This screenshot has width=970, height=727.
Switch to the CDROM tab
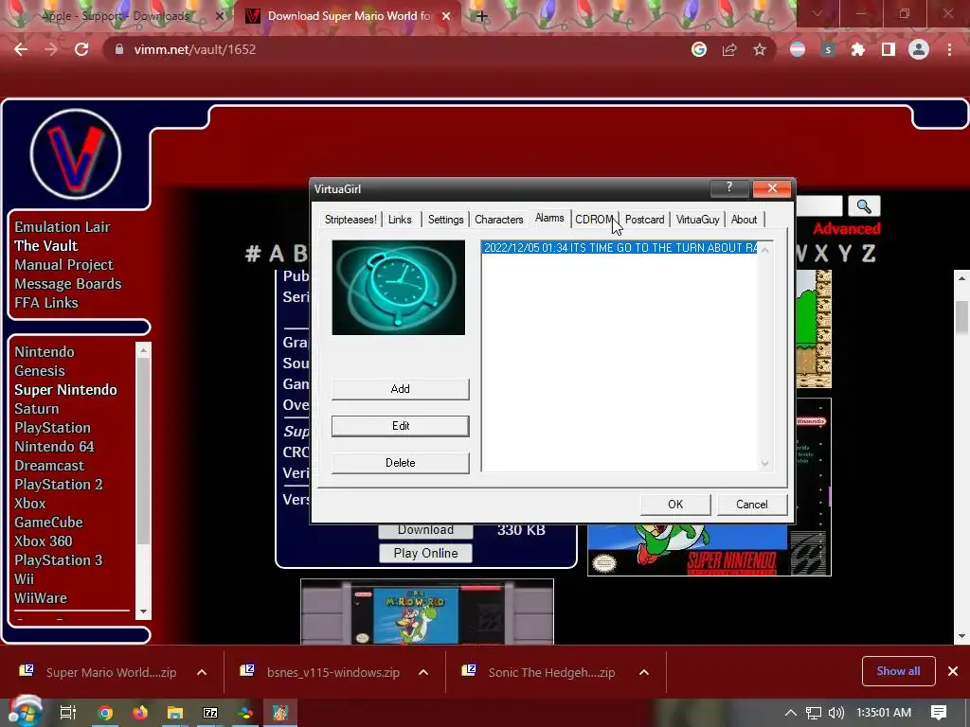pyautogui.click(x=595, y=220)
